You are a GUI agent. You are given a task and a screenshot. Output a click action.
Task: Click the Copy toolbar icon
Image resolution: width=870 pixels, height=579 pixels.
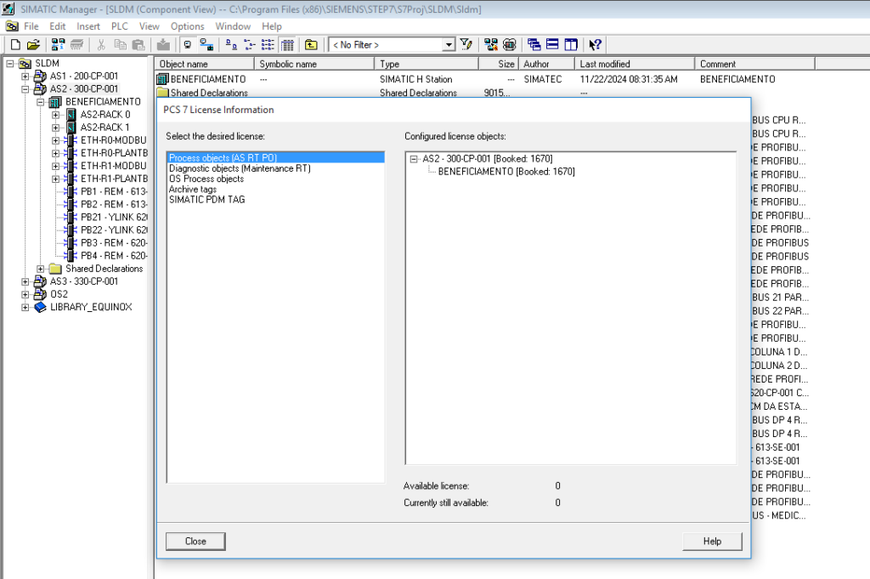pyautogui.click(x=120, y=45)
